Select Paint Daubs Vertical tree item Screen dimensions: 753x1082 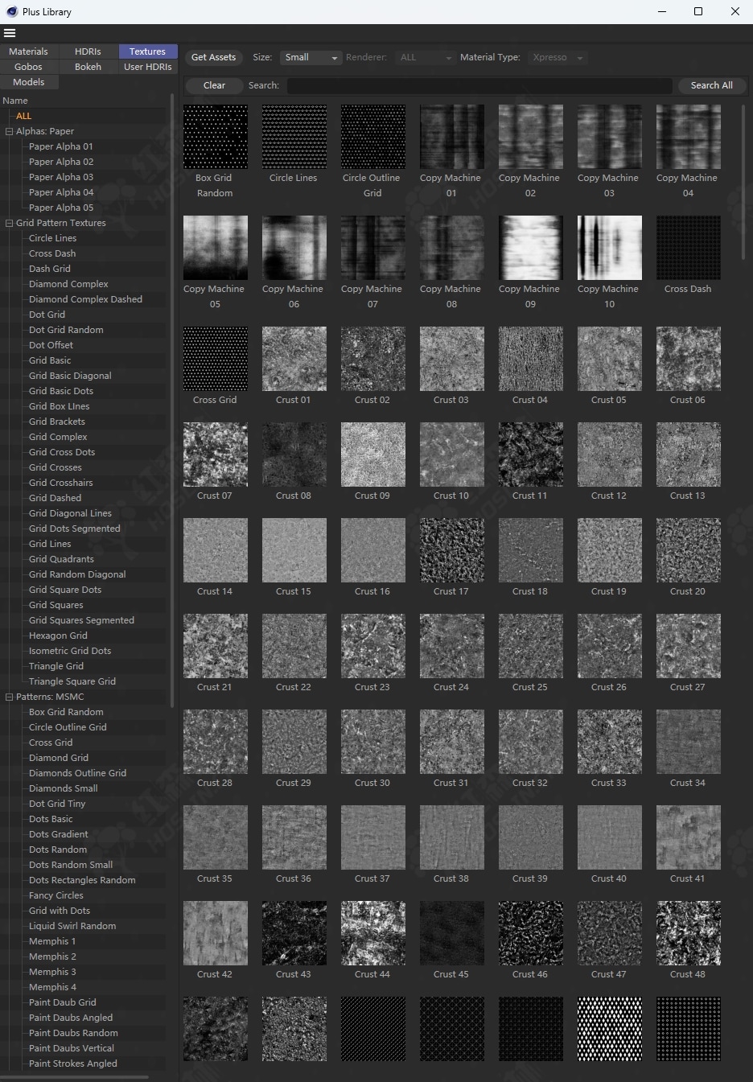click(72, 1048)
